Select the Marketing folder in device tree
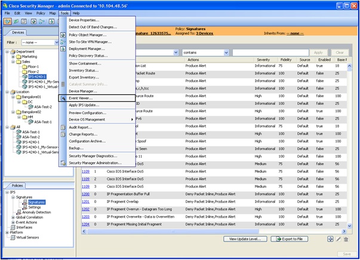The height and width of the screenshot is (260, 360). [29, 57]
